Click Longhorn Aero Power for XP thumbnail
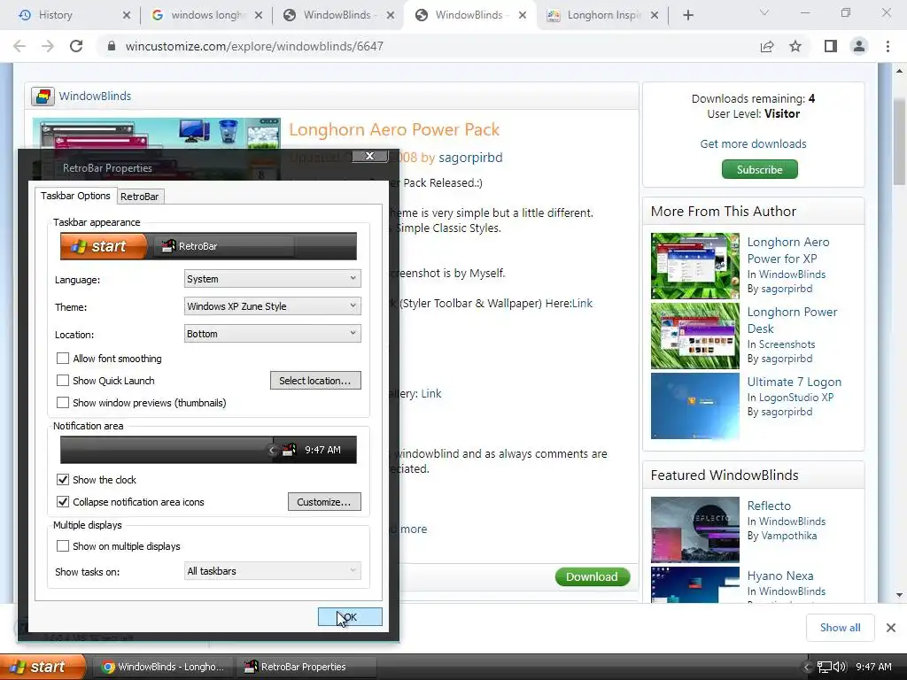 pyautogui.click(x=694, y=266)
